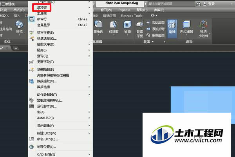Open the 选项板 (Palettes) submenu
235x157 pixels.
[x=60, y=7]
